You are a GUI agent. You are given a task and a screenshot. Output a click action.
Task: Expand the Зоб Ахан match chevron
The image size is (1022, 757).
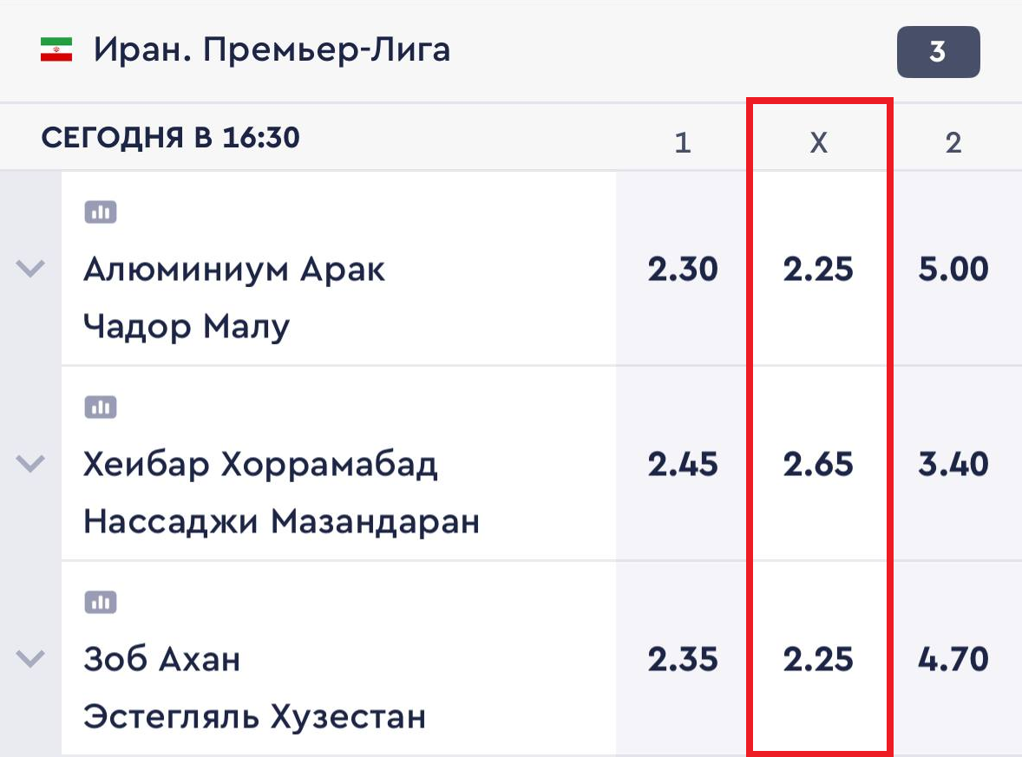point(30,659)
